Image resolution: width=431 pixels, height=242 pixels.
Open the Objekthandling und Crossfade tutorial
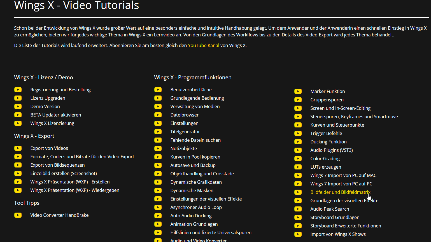[x=202, y=174]
